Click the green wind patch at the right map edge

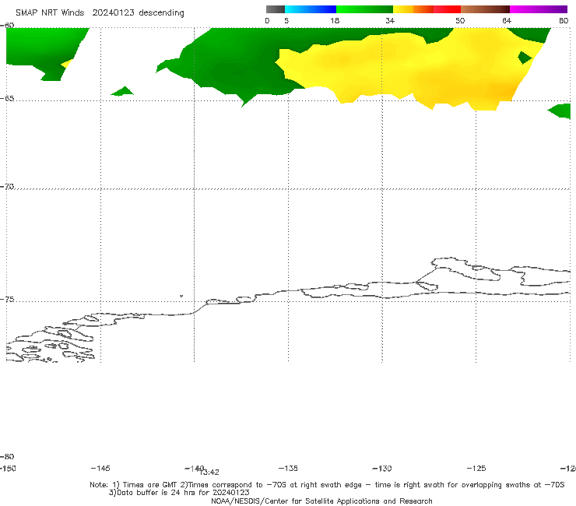click(x=560, y=111)
